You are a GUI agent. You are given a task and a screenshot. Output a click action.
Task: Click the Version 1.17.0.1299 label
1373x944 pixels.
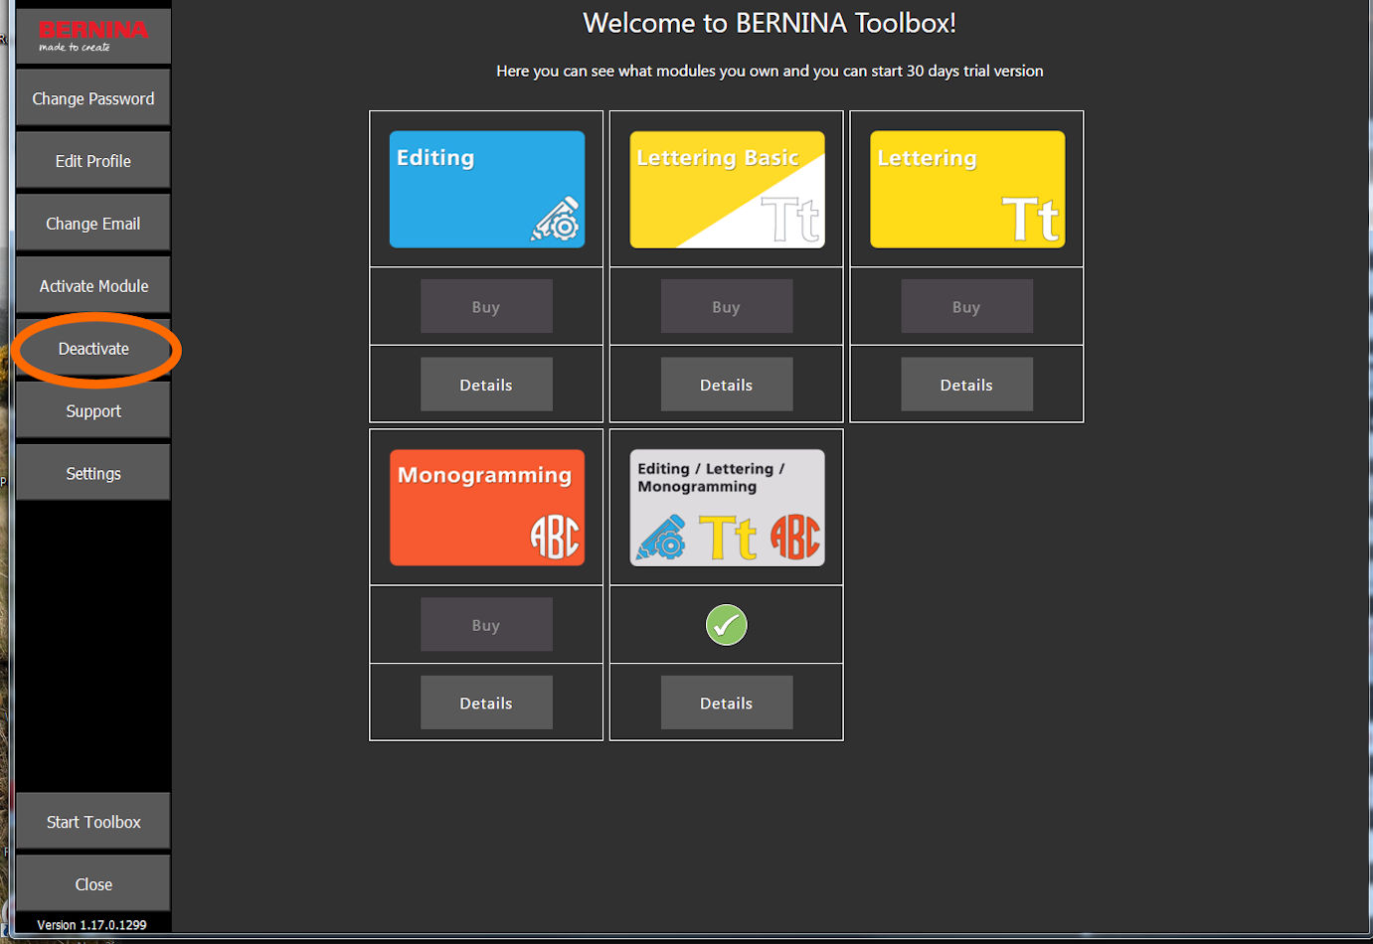pos(91,925)
